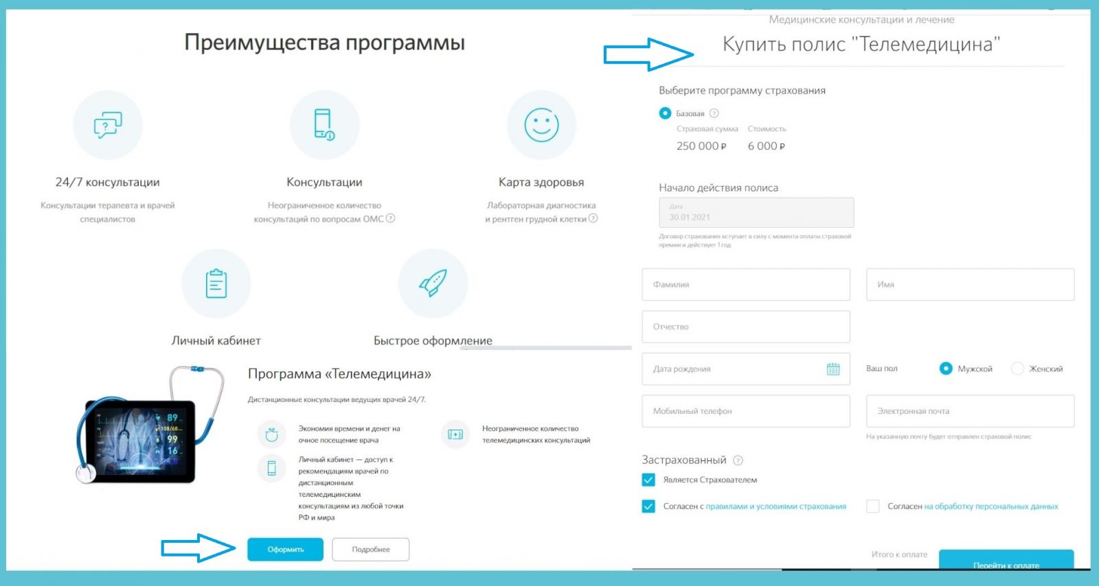The width and height of the screenshot is (1099, 586).
Task: Click the Подробнее button
Action: 371,549
